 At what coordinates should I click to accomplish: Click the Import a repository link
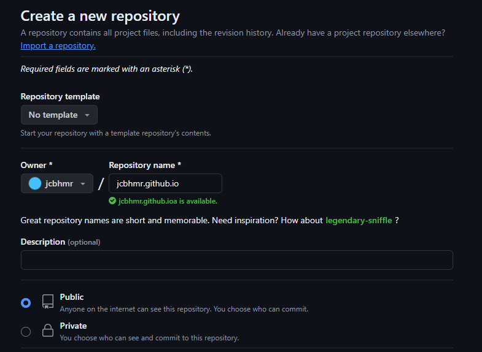(58, 45)
